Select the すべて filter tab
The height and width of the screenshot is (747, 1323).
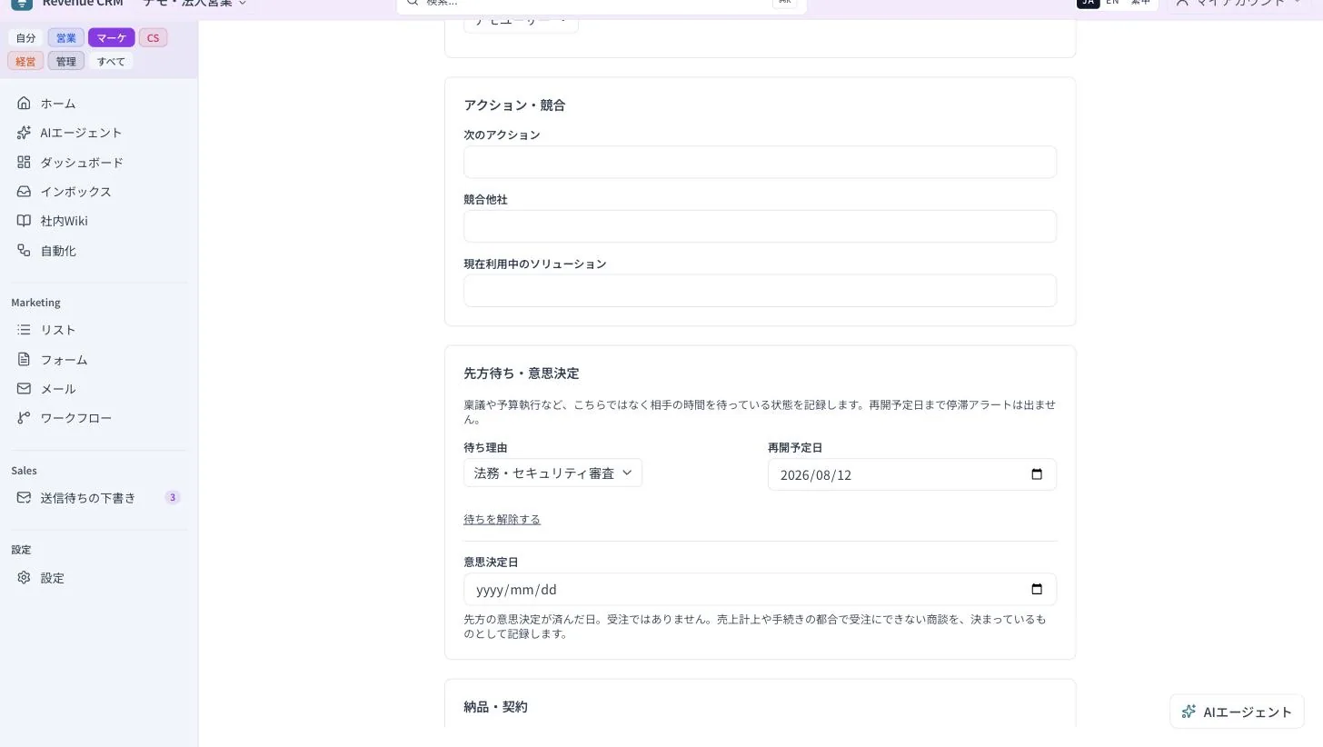pyautogui.click(x=111, y=61)
